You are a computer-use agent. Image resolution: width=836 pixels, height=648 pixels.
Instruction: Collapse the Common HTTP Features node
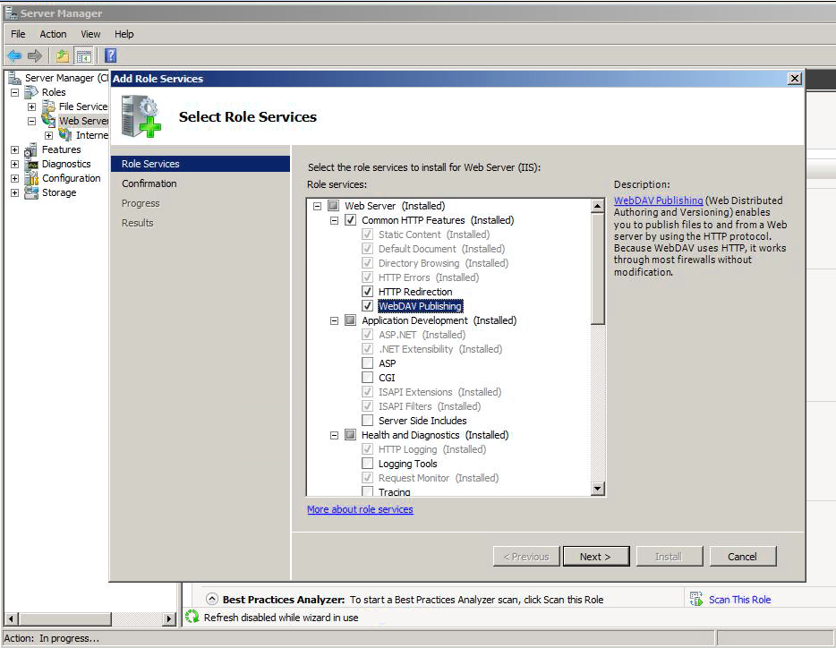[334, 220]
